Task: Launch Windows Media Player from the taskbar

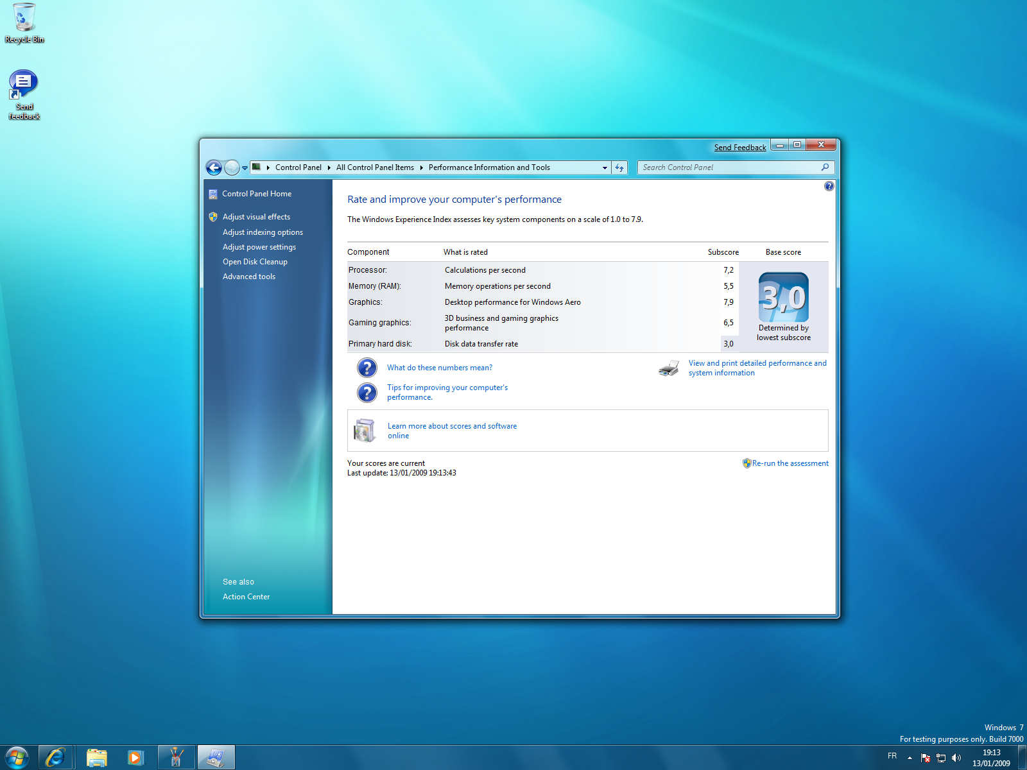Action: tap(135, 758)
